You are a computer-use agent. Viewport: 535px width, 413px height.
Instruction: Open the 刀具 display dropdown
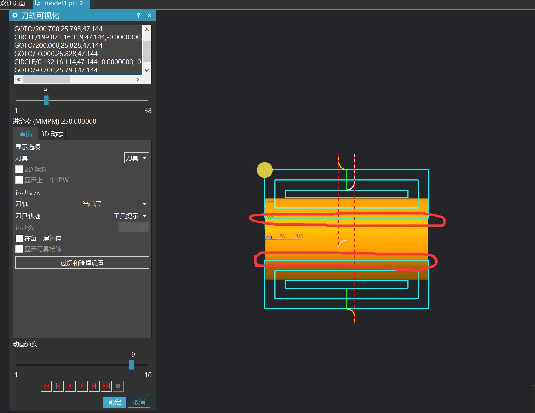(136, 158)
